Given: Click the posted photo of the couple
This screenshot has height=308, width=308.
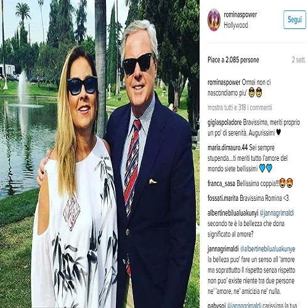Looking at the screenshot, I should [100, 154].
